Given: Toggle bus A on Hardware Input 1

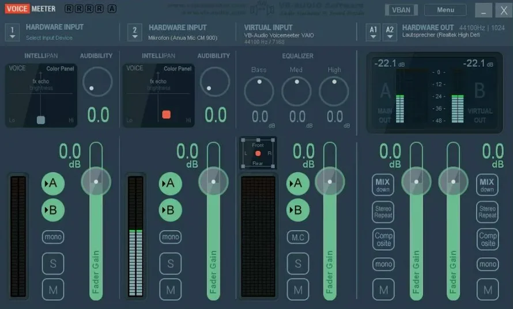Looking at the screenshot, I should click(52, 184).
